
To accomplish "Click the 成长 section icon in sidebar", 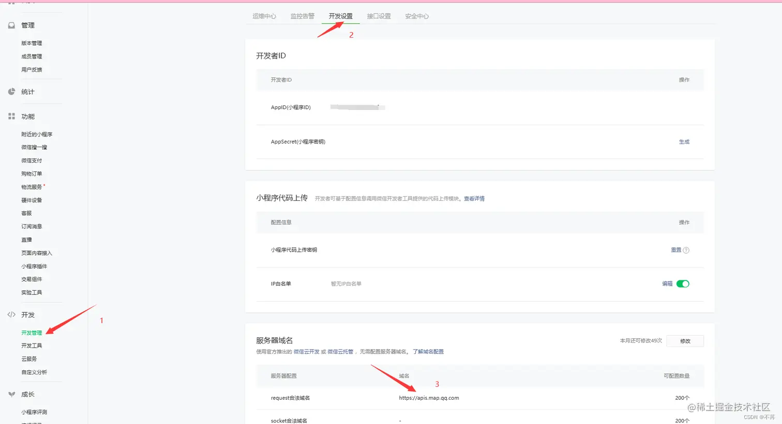I will (x=11, y=394).
